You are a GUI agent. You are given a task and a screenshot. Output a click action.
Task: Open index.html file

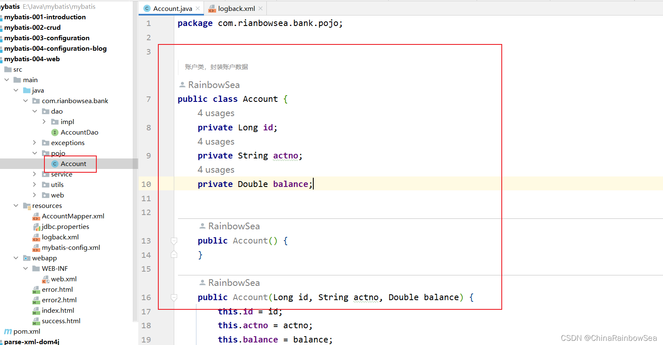58,311
